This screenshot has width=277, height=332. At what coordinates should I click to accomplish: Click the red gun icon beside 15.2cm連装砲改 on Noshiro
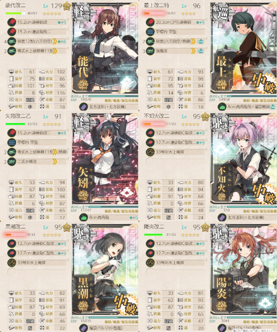pos(12,22)
